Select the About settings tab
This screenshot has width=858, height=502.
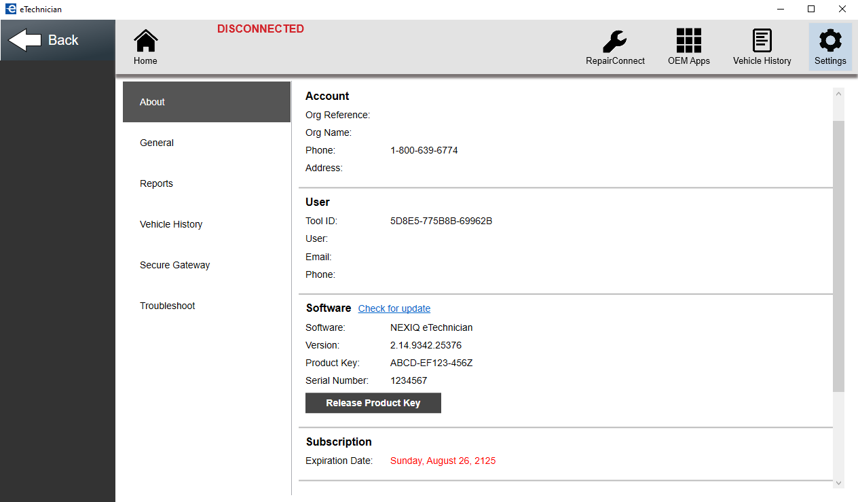click(206, 102)
